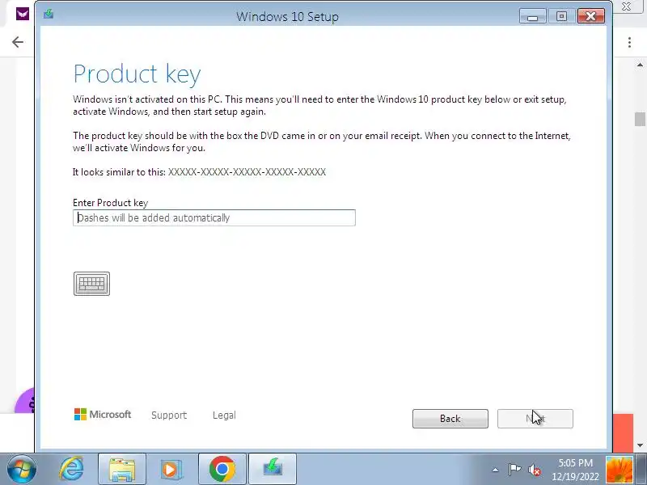Close the background browser window X

(x=626, y=6)
